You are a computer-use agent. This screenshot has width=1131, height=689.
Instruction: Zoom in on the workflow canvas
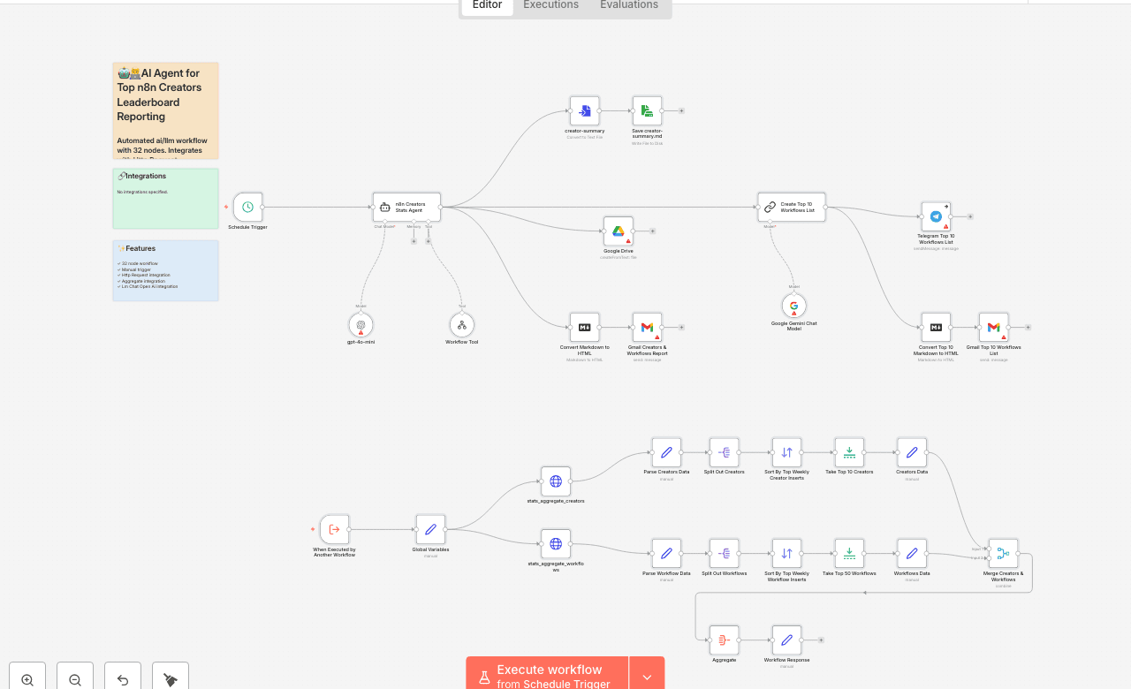click(x=27, y=677)
